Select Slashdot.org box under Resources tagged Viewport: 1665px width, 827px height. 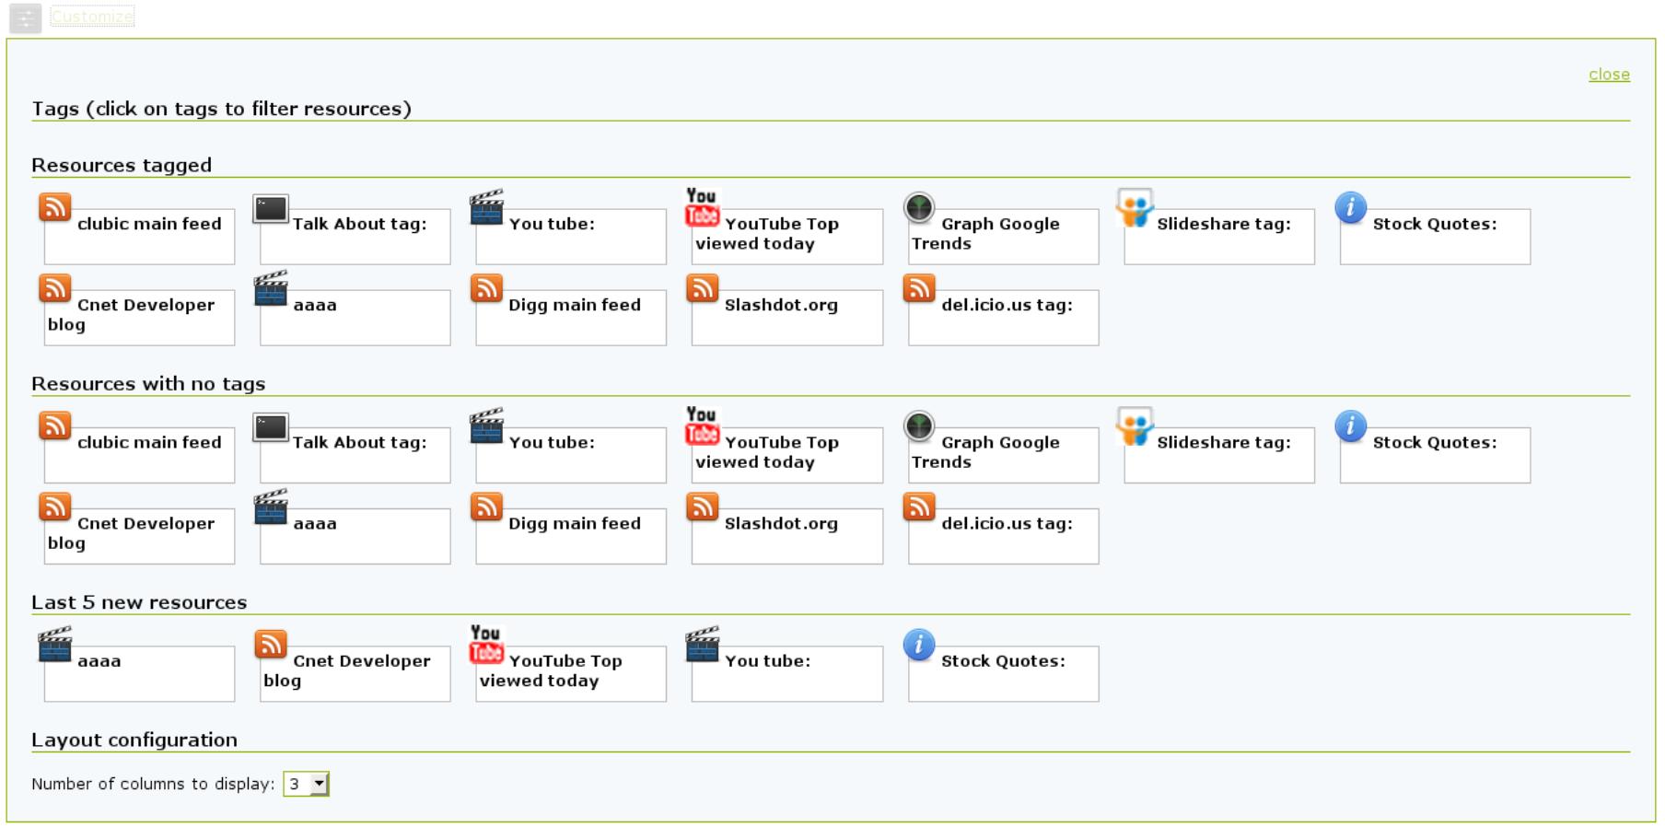coord(786,318)
